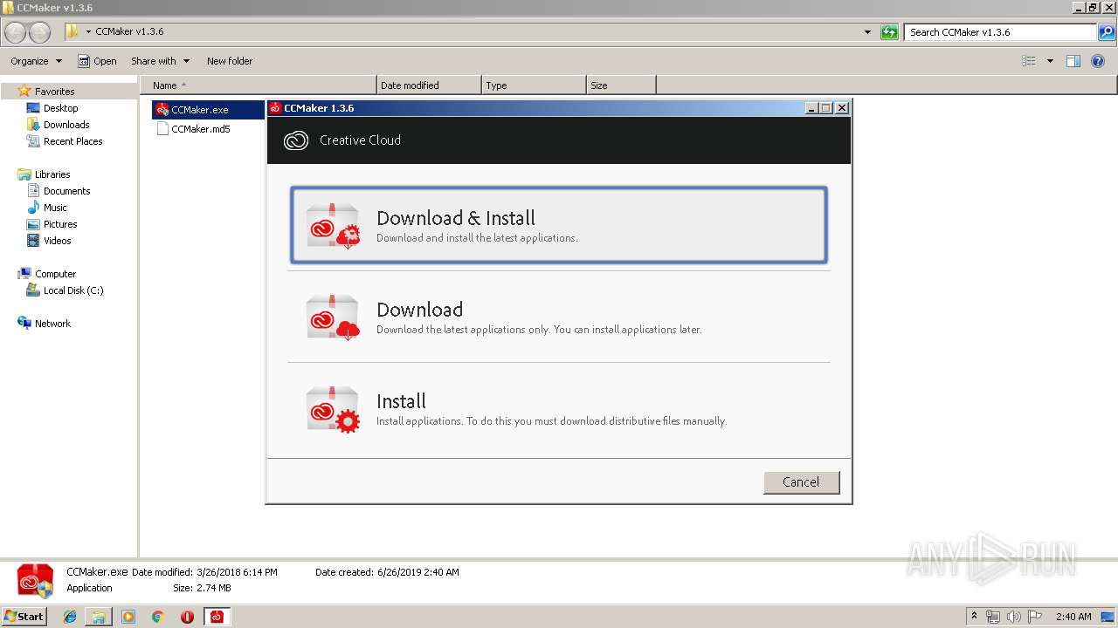This screenshot has height=628, width=1118.
Task: Open the view options dropdown arrow
Action: click(x=1050, y=61)
